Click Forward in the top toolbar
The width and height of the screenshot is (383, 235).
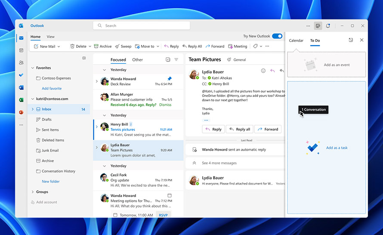click(215, 46)
